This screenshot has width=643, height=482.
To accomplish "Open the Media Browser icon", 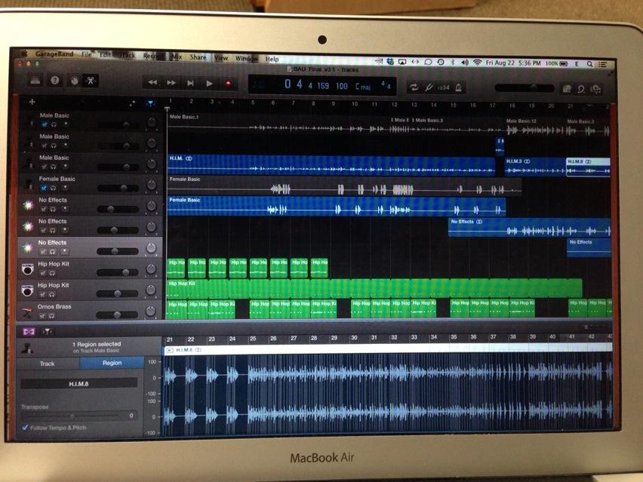I will 596,89.
